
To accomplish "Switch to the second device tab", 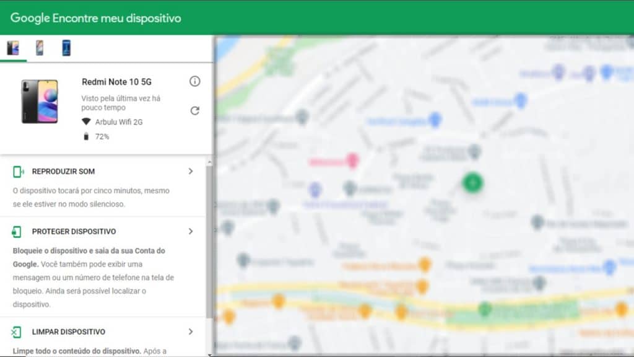I will coord(40,48).
